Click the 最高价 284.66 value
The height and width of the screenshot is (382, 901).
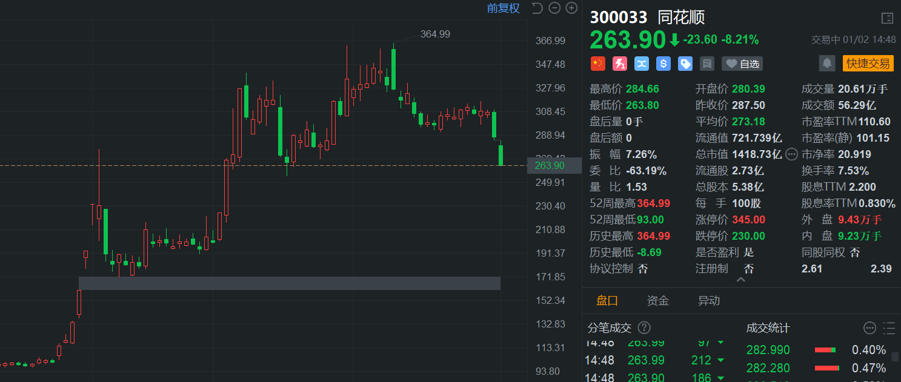pyautogui.click(x=642, y=89)
